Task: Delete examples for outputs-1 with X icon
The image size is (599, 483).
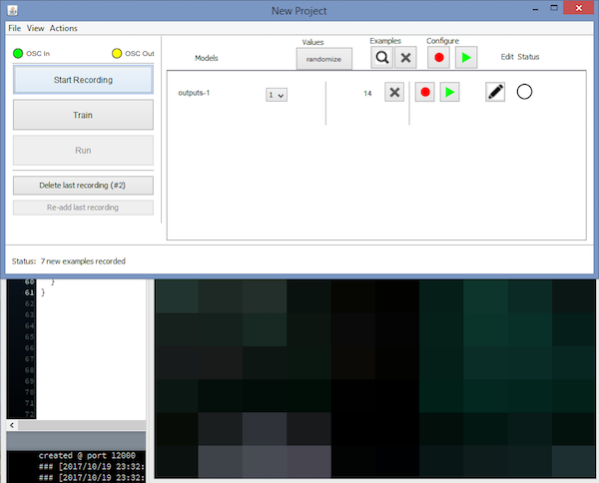Action: [x=394, y=92]
